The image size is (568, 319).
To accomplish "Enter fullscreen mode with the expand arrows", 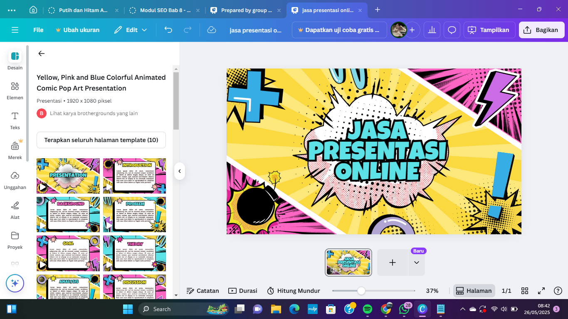I will pyautogui.click(x=541, y=291).
